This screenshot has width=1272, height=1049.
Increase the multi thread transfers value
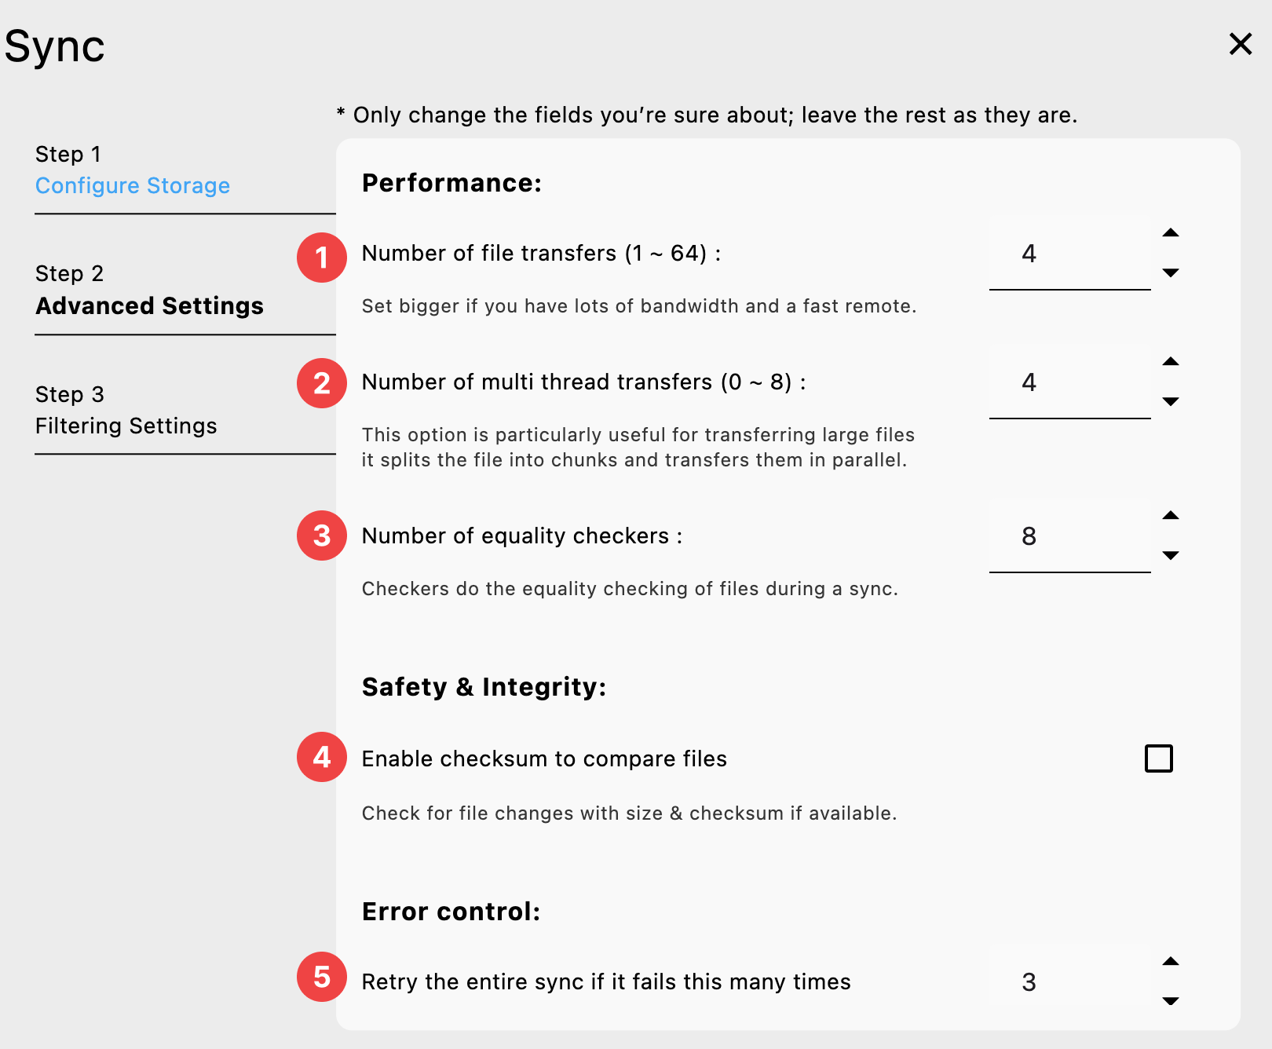pyautogui.click(x=1171, y=362)
